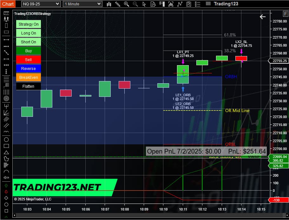
Task: Click the F button at top right
Action: 285,14
